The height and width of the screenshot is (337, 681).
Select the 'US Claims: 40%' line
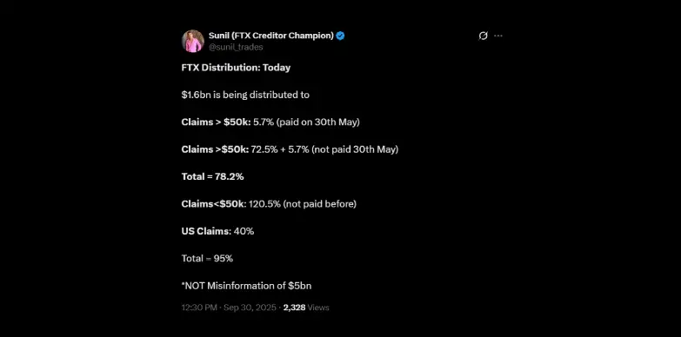[x=217, y=231]
